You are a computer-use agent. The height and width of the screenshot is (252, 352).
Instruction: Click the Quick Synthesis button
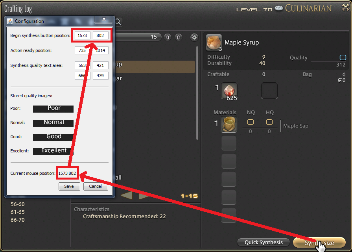click(x=264, y=242)
